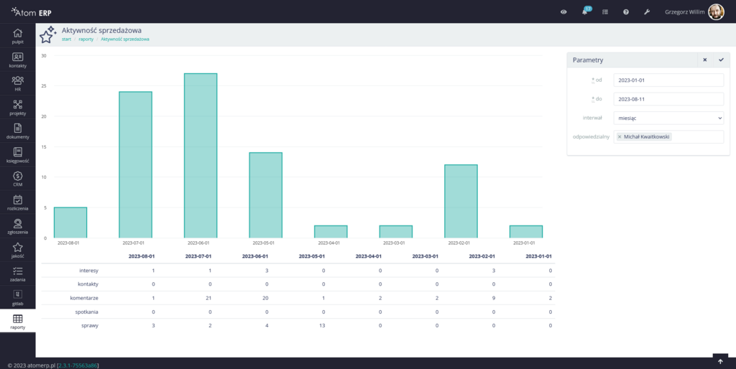This screenshot has height=369, width=736.
Task: Open the wrench settings icon
Action: [x=647, y=12]
